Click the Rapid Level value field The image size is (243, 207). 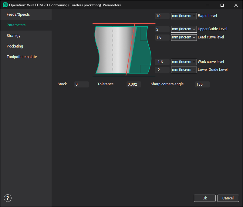(162, 16)
